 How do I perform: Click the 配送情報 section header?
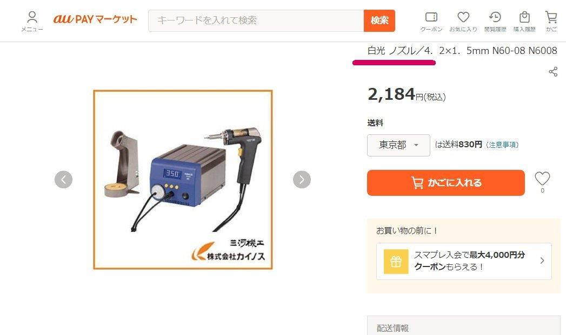pos(464,327)
